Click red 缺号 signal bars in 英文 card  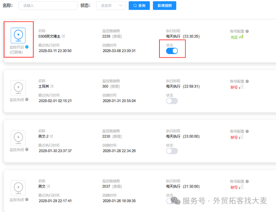click(x=241, y=187)
